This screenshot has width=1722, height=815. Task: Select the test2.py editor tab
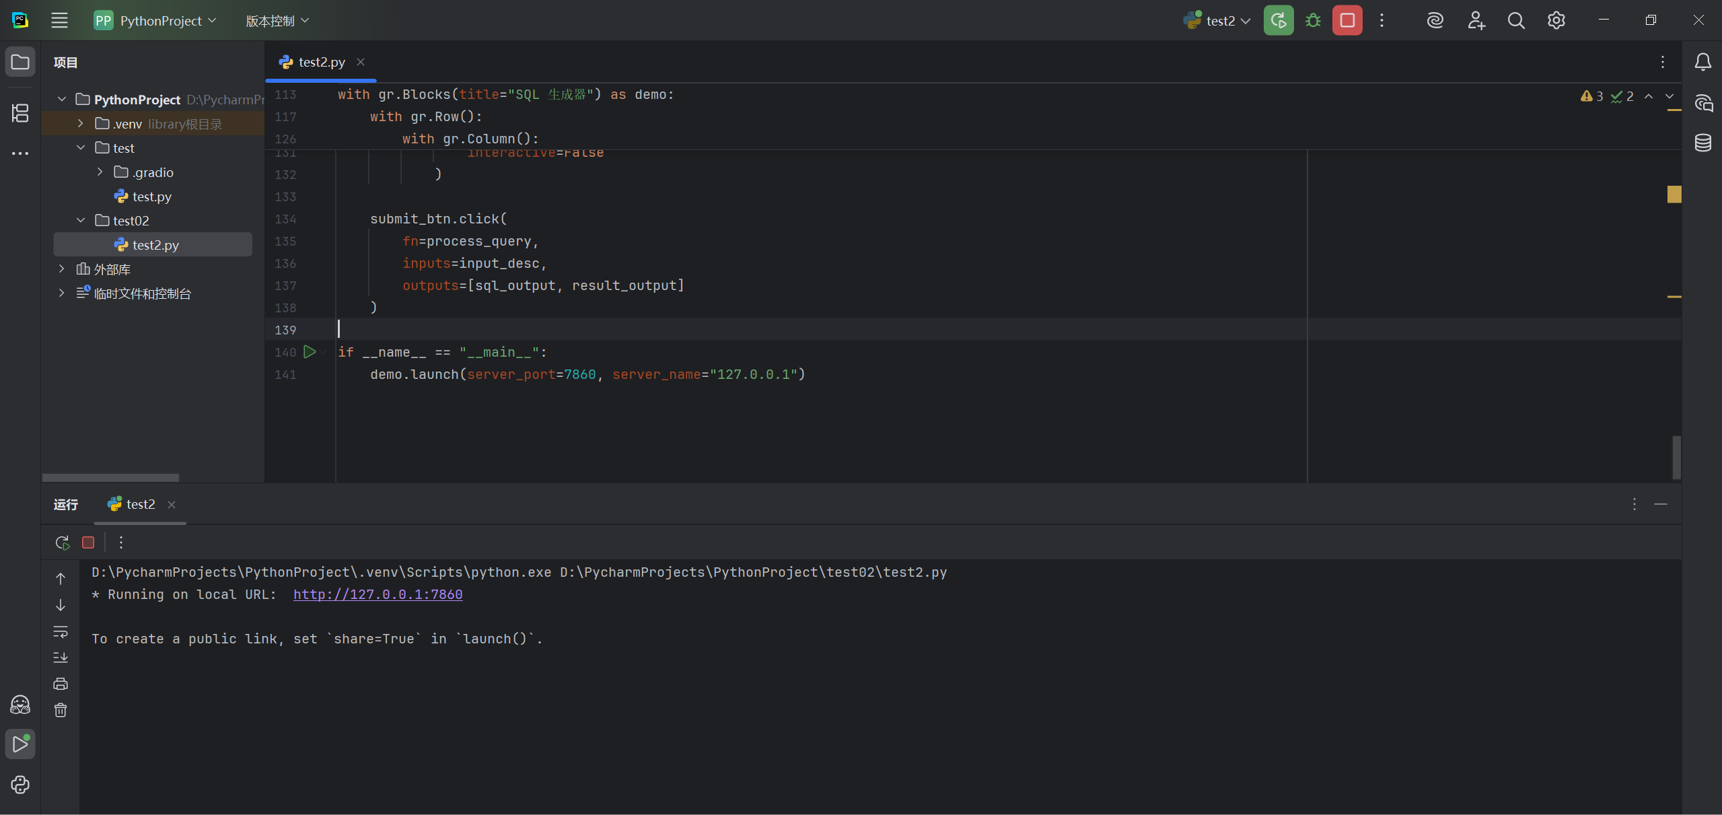(321, 62)
